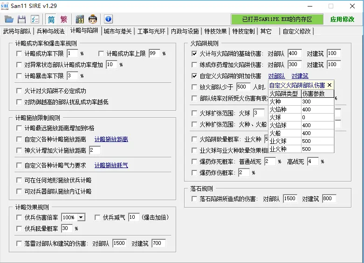Select 火焰球 row in table
Screen dimensions: 364x263
click(x=302, y=125)
